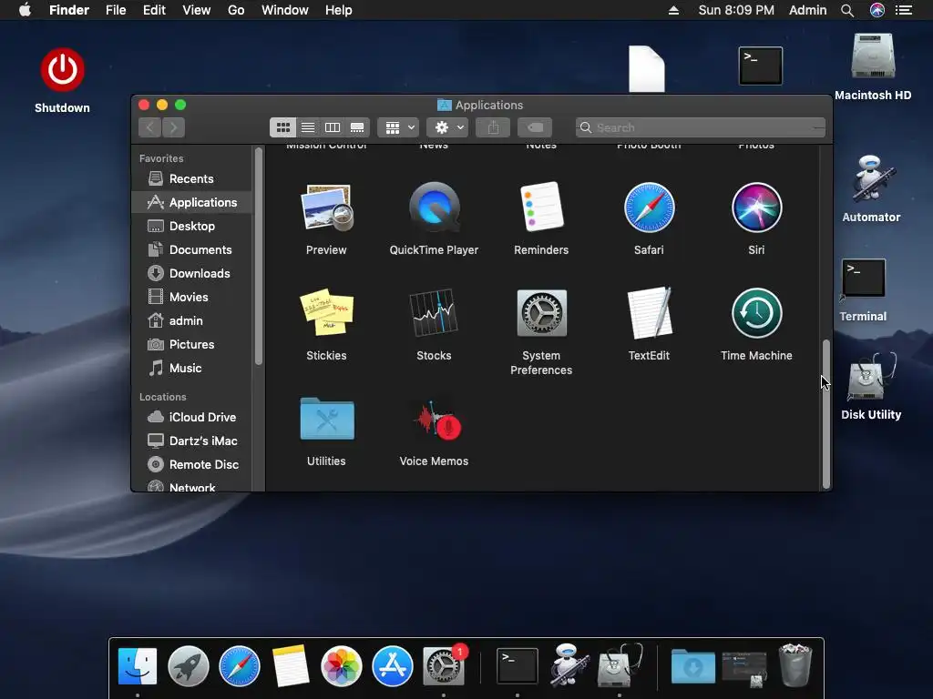Switch to icon view in Finder toolbar
Image resolution: width=933 pixels, height=699 pixels.
[283, 127]
